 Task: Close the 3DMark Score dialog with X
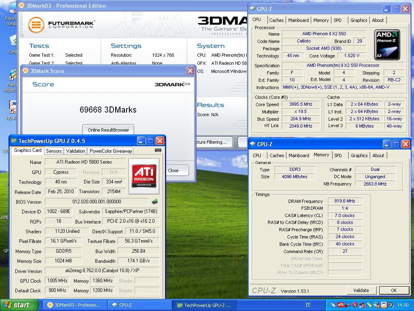[x=190, y=70]
